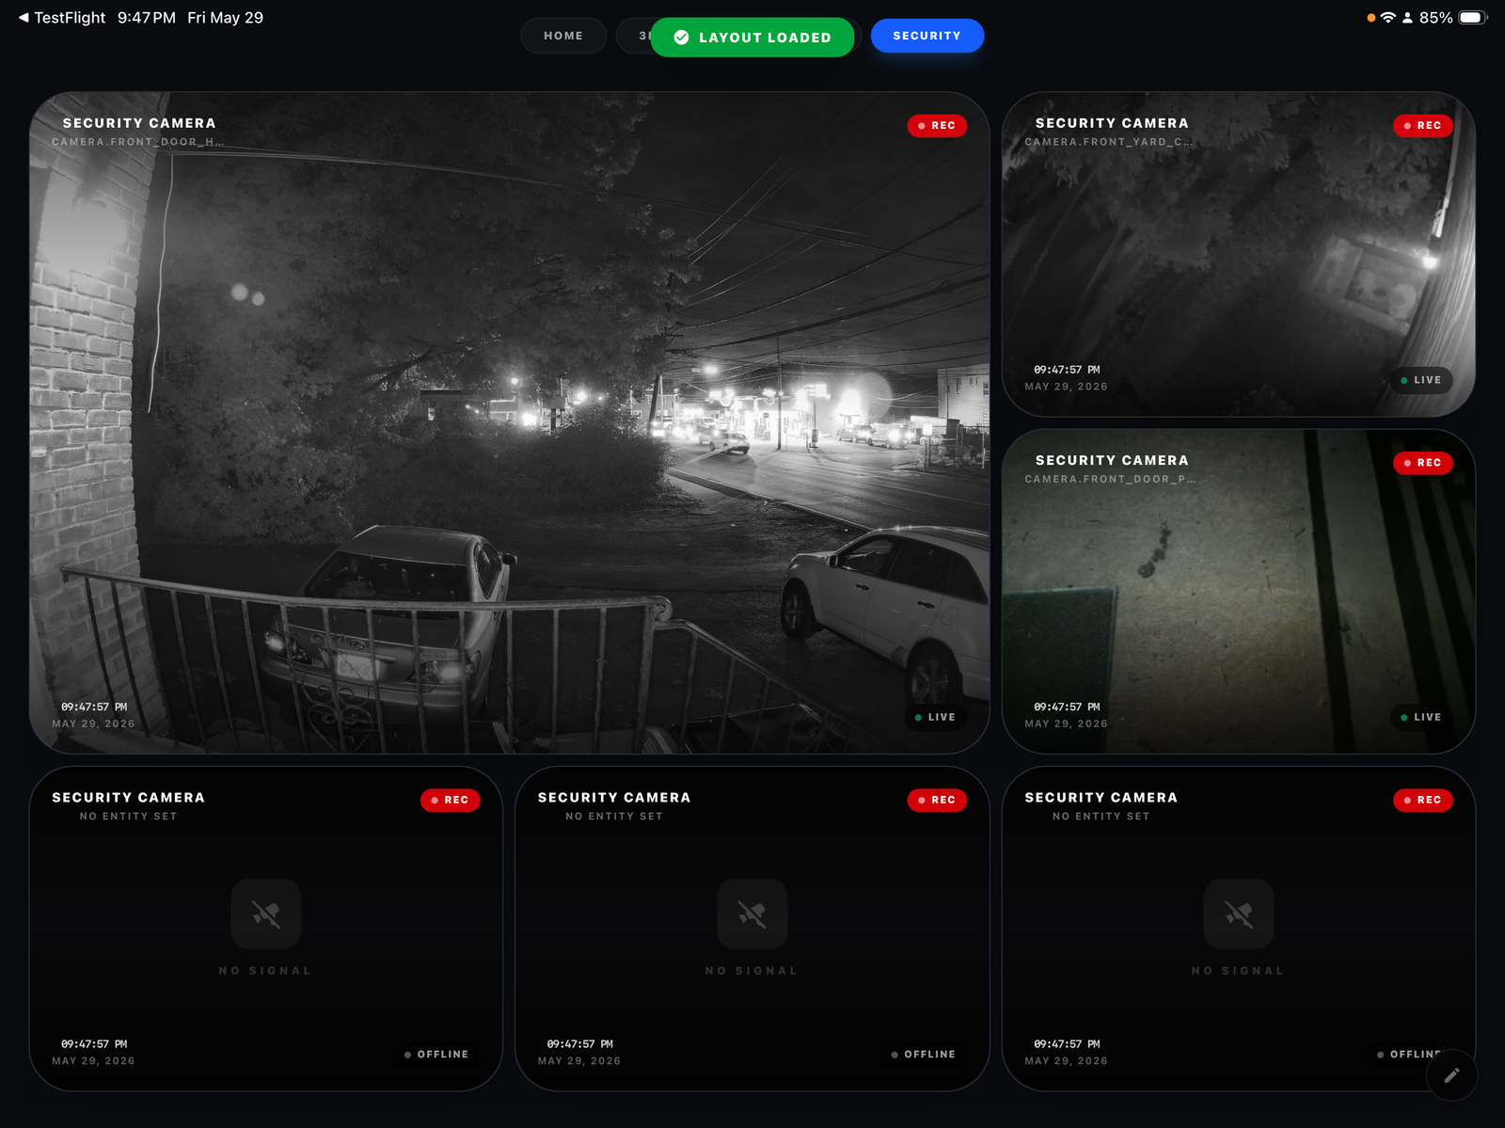Click NO SIGNAL text in bottom-right card
1505x1128 pixels.
pos(1238,971)
